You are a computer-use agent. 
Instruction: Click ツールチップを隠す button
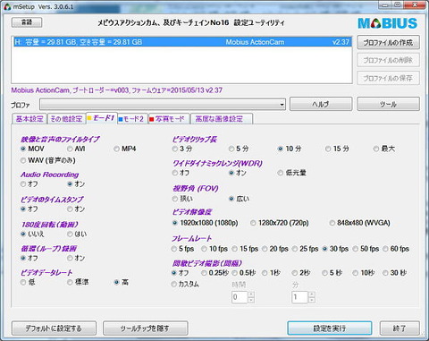click(146, 328)
